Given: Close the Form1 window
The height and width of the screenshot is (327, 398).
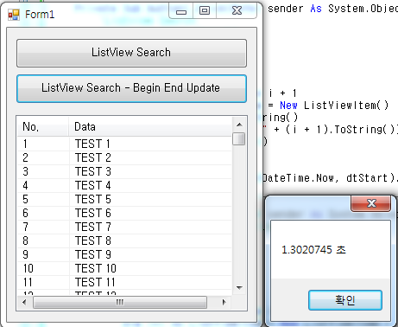Looking at the screenshot, I should pyautogui.click(x=237, y=11).
